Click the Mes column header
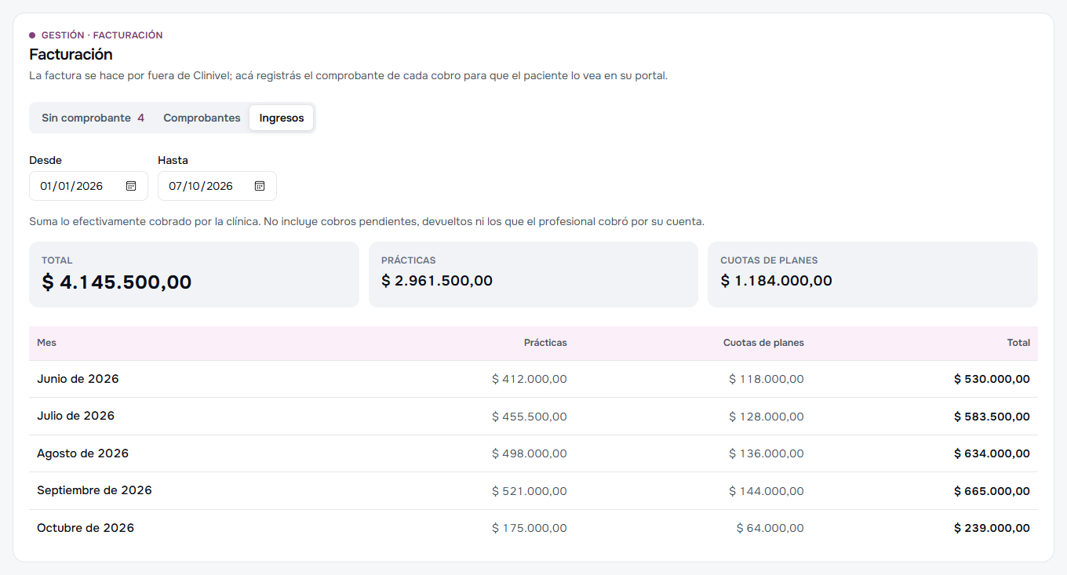1067x575 pixels. (x=46, y=343)
